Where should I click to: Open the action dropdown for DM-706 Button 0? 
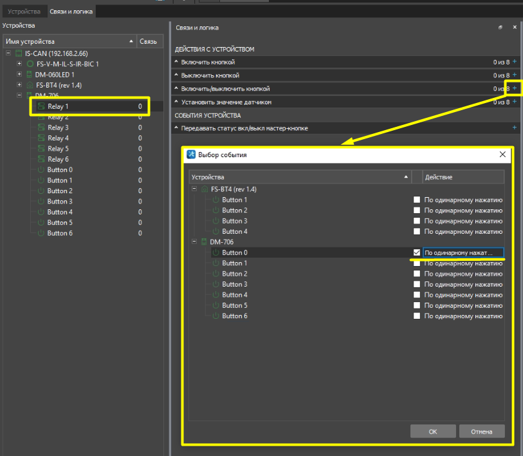tap(463, 252)
